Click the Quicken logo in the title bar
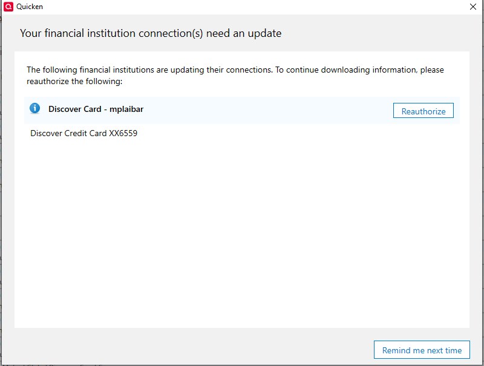Screen dimensions: 484x366 pyautogui.click(x=8, y=7)
